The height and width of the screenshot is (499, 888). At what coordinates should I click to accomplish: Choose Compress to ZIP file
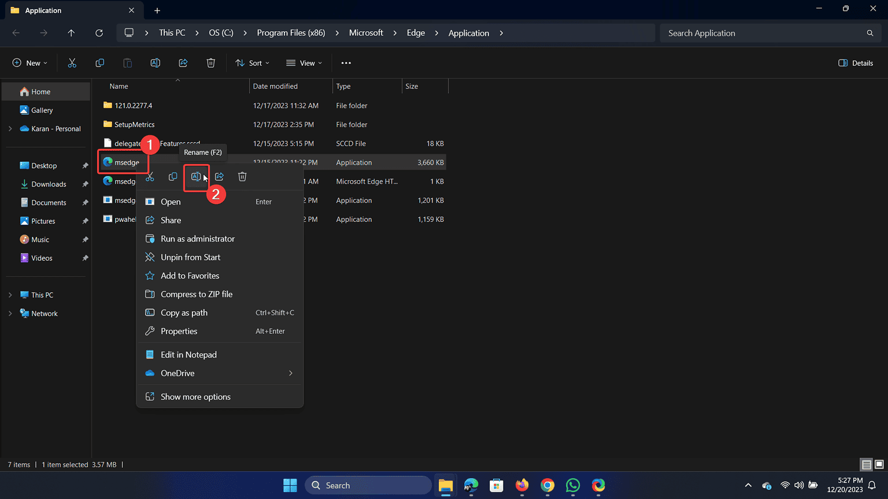pyautogui.click(x=220, y=294)
